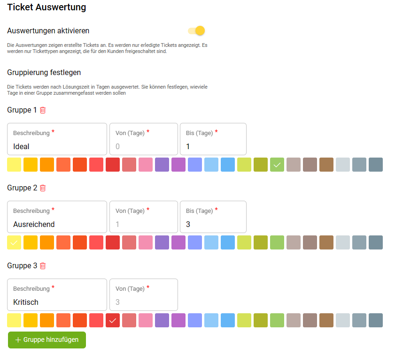The height and width of the screenshot is (355, 395).
Task: Pick the orange swatch in Gruppe 3
Action: pyautogui.click(x=47, y=320)
